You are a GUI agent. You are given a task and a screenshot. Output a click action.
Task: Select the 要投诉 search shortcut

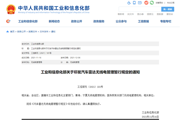coord(170,14)
